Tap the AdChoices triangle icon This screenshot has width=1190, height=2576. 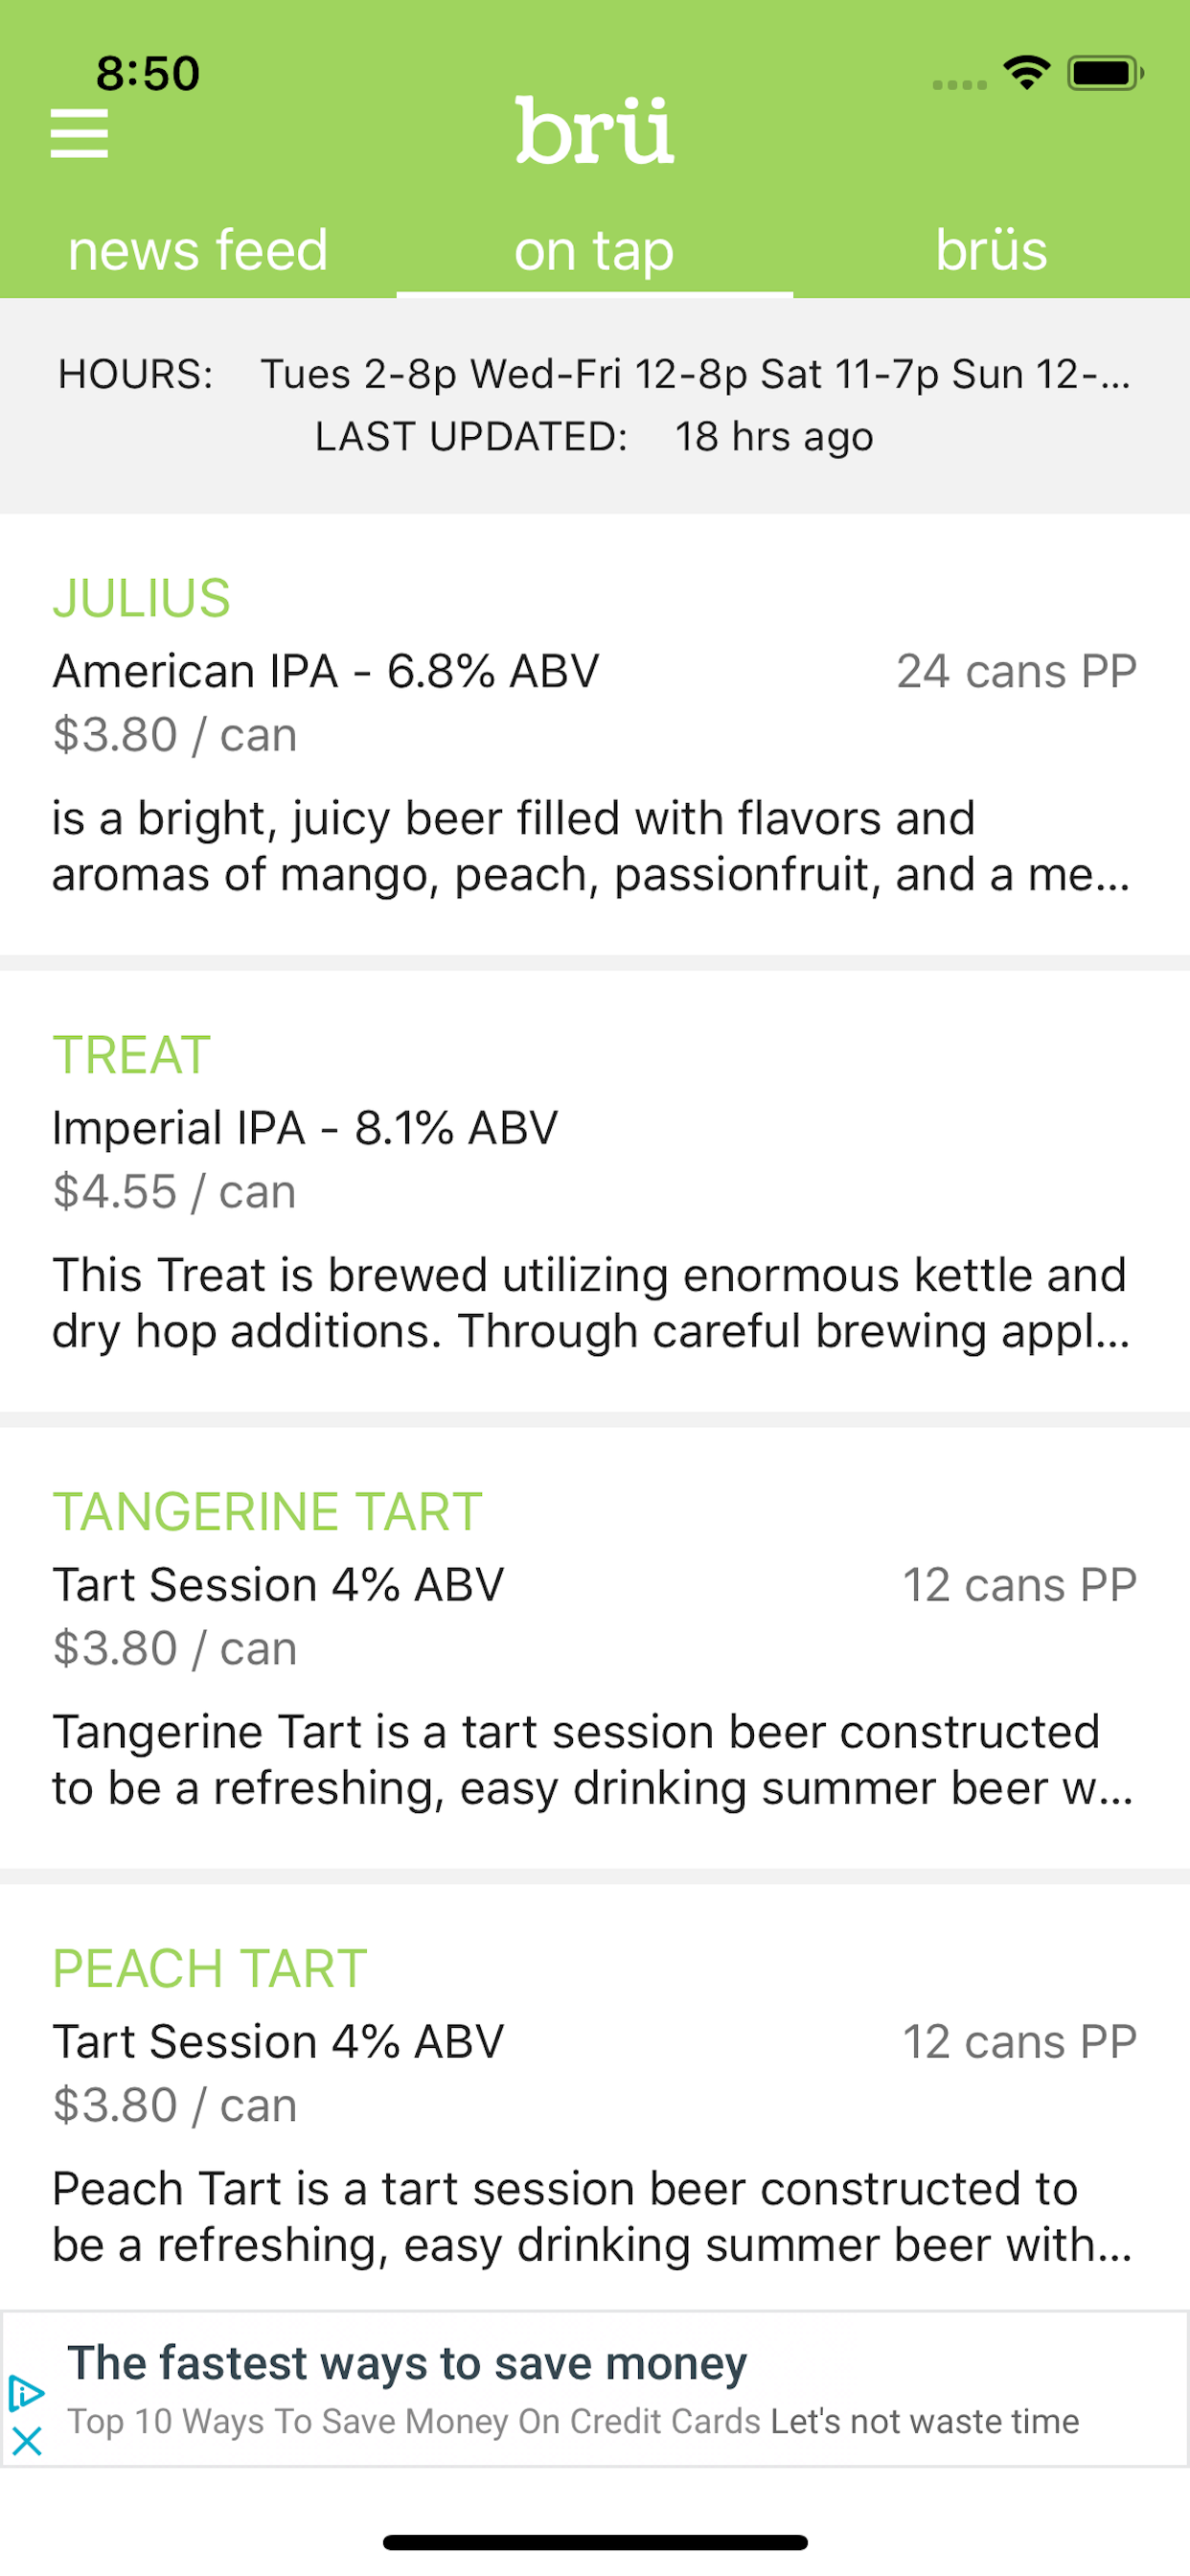pos(26,2393)
